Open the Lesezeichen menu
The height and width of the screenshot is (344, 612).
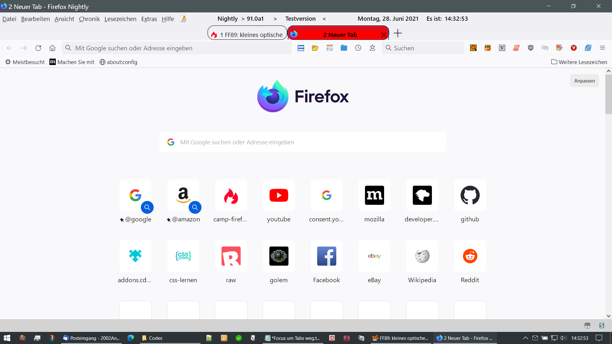120,19
